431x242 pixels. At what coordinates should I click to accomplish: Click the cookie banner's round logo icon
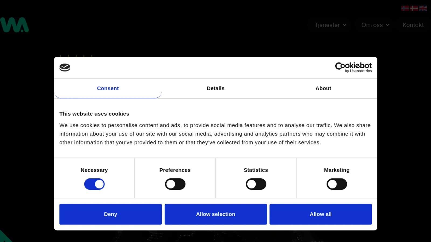(x=65, y=67)
